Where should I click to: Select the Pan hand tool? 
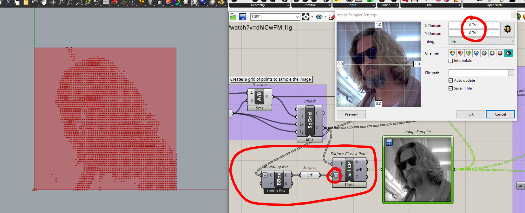click(x=43, y=2)
